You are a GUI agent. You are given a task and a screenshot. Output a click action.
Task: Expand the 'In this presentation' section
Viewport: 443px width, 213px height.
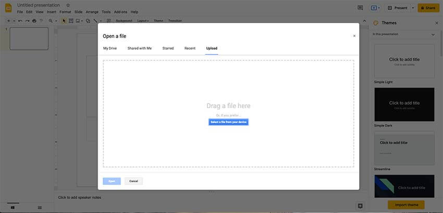click(433, 34)
